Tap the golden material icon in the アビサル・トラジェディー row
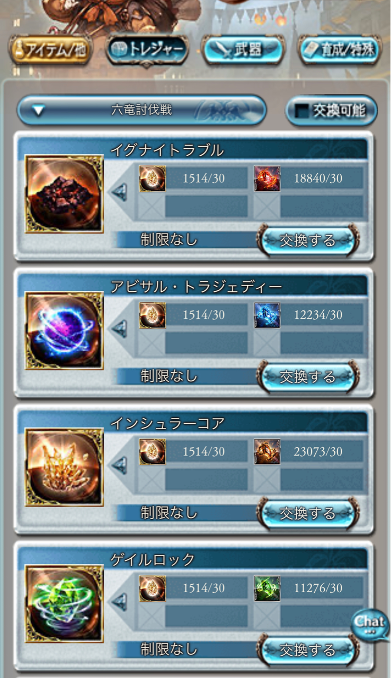The width and height of the screenshot is (391, 678). click(x=153, y=315)
